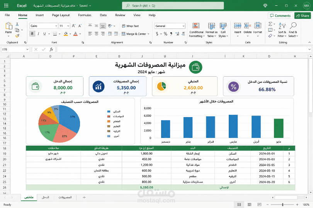This screenshot has height=208, width=313.
Task: Toggle Bold formatting
Action: pyautogui.click(x=32, y=34)
